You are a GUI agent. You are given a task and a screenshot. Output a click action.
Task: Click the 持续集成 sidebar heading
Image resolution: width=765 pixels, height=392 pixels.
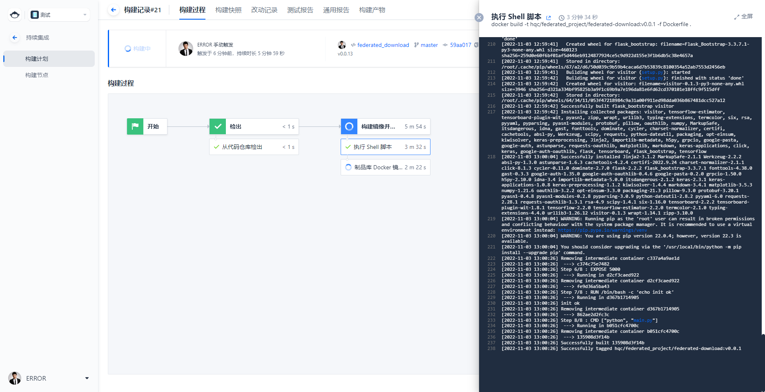tap(38, 38)
